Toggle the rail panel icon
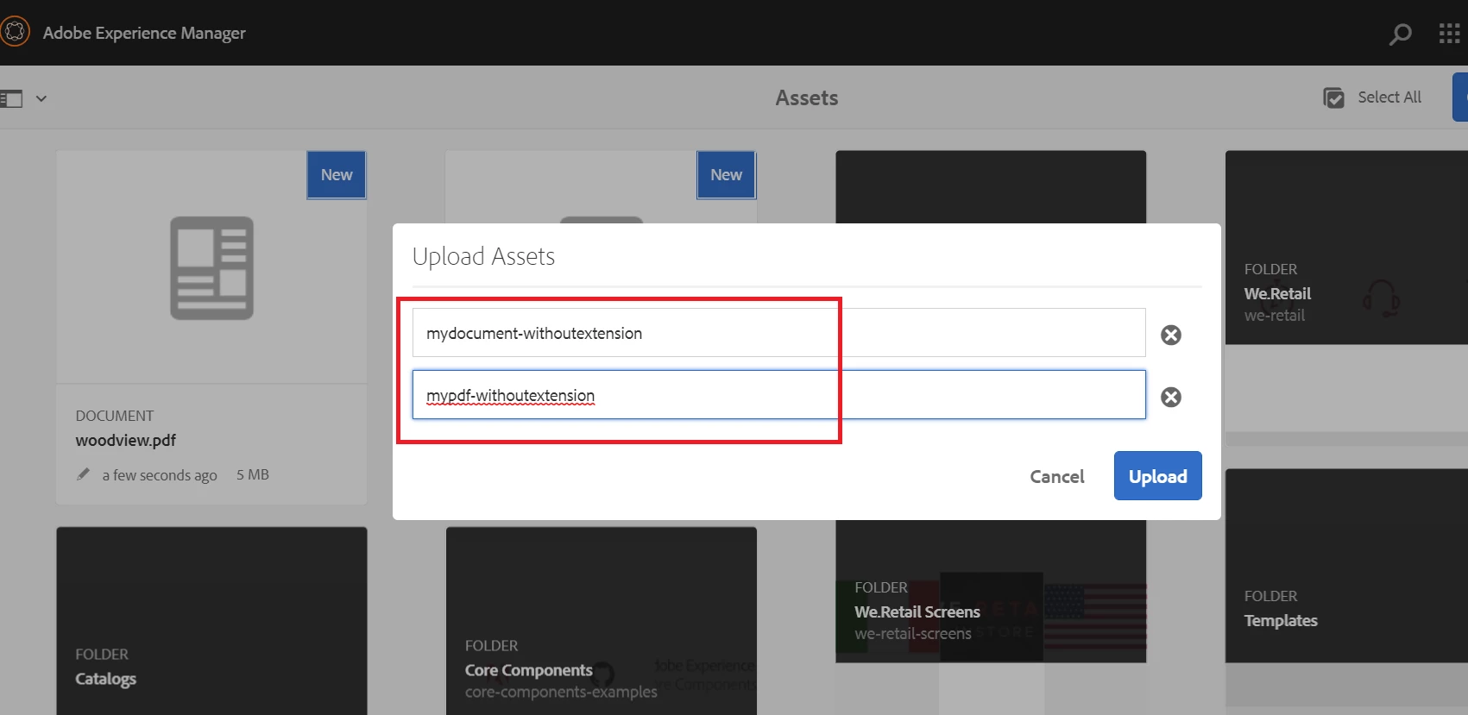Viewport: 1468px width, 715px height. click(x=11, y=98)
